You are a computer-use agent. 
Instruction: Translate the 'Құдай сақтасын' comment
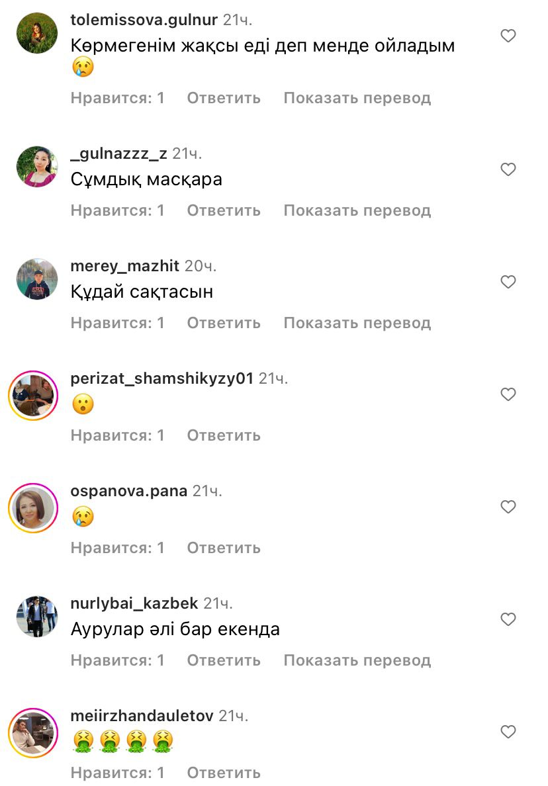coord(357,323)
